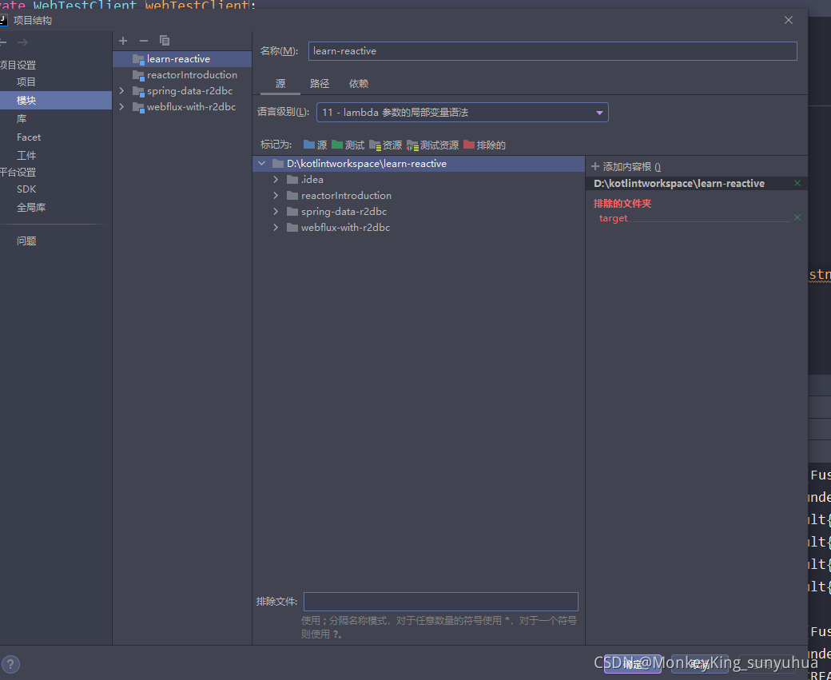The width and height of the screenshot is (831, 680).
Task: Select spring-data-r2dbc folder row in content tree
Action: [419, 212]
